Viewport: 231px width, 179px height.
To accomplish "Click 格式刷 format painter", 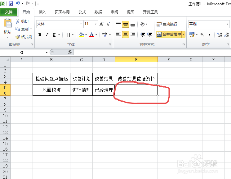I will 24,37.
